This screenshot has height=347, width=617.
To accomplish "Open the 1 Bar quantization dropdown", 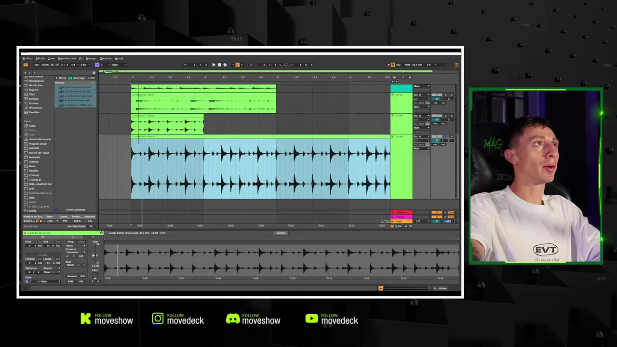I will click(x=85, y=65).
